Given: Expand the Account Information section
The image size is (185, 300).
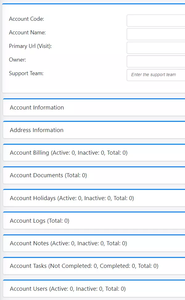Looking at the screenshot, I should 94,107.
